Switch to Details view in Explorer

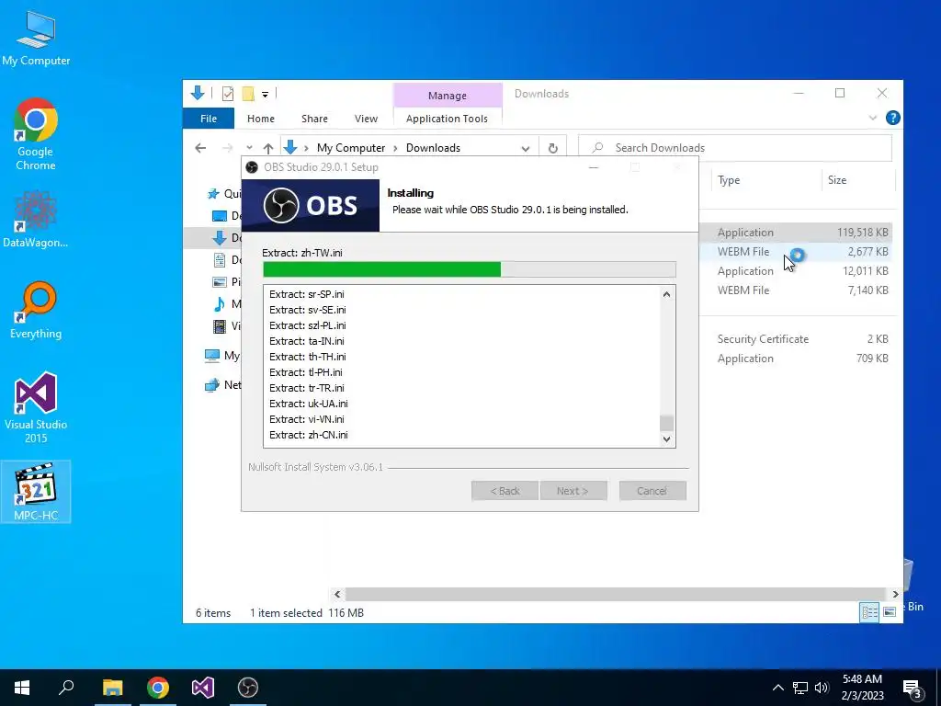click(869, 612)
